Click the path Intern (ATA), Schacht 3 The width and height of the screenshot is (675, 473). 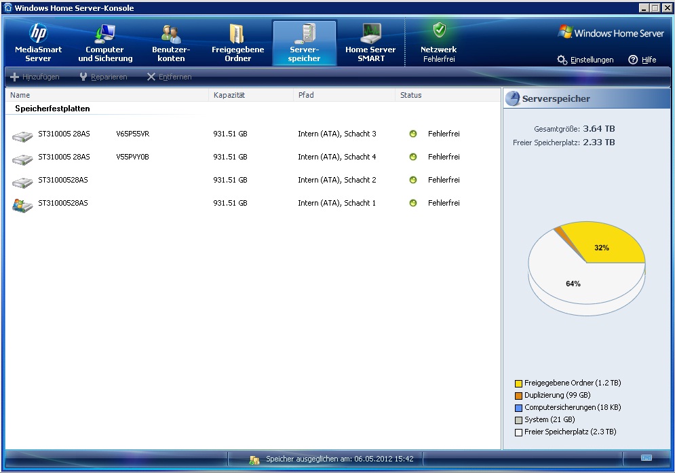[337, 134]
